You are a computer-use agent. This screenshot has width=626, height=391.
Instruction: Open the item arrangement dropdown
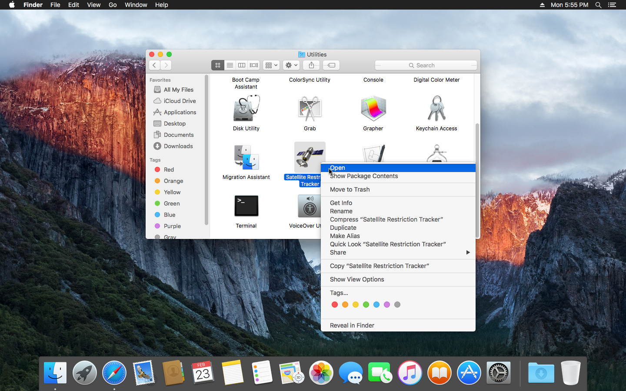point(271,65)
